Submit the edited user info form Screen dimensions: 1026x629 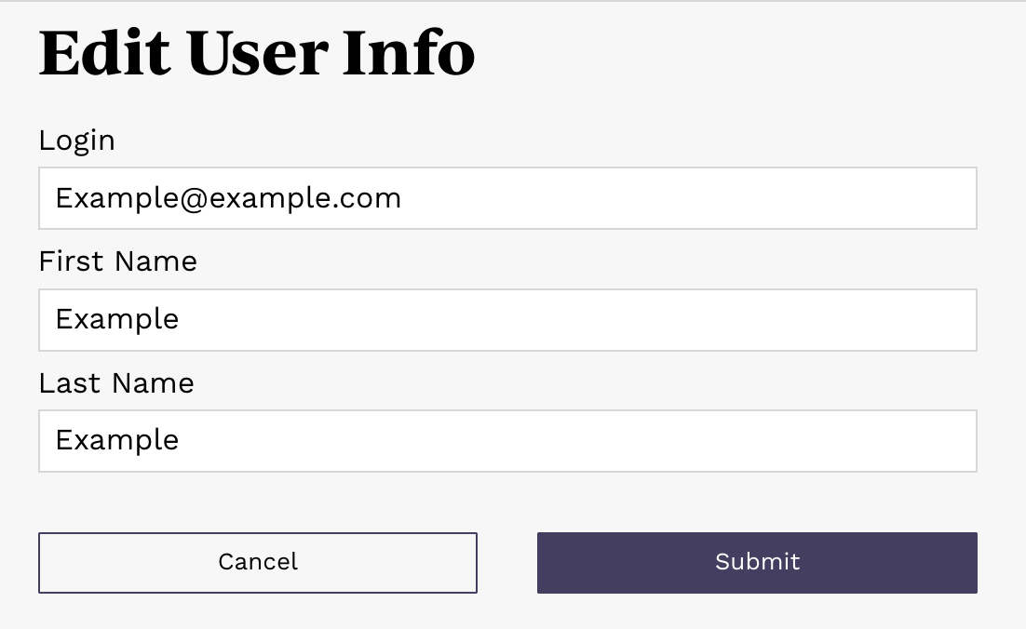coord(757,562)
